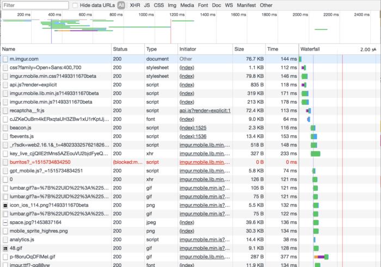This screenshot has width=381, height=267.
Task: Select the 377 ms time cell
Action: [x=288, y=257]
